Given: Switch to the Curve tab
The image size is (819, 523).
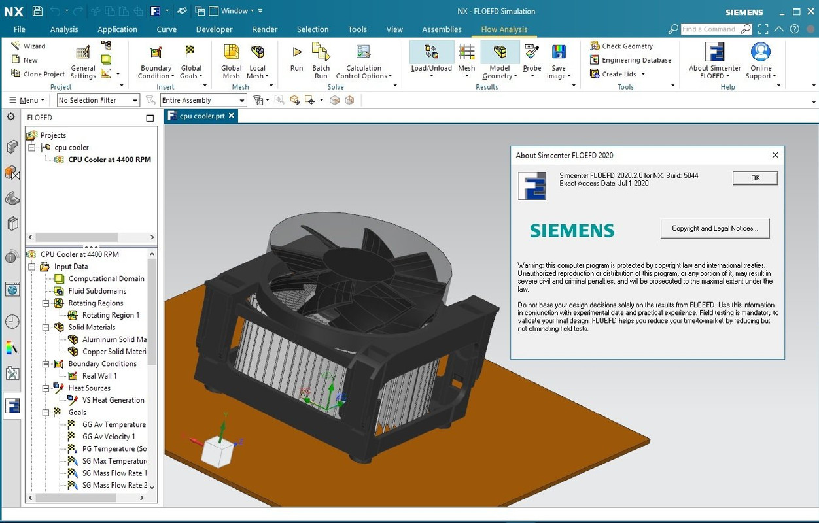Looking at the screenshot, I should click(x=167, y=29).
